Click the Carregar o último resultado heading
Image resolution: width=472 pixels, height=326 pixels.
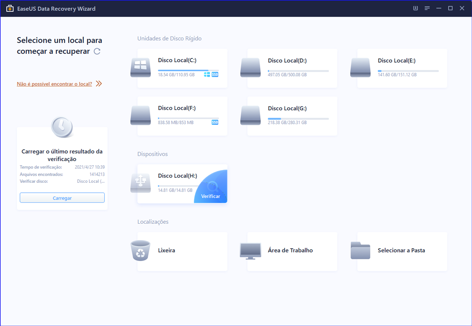62,155
